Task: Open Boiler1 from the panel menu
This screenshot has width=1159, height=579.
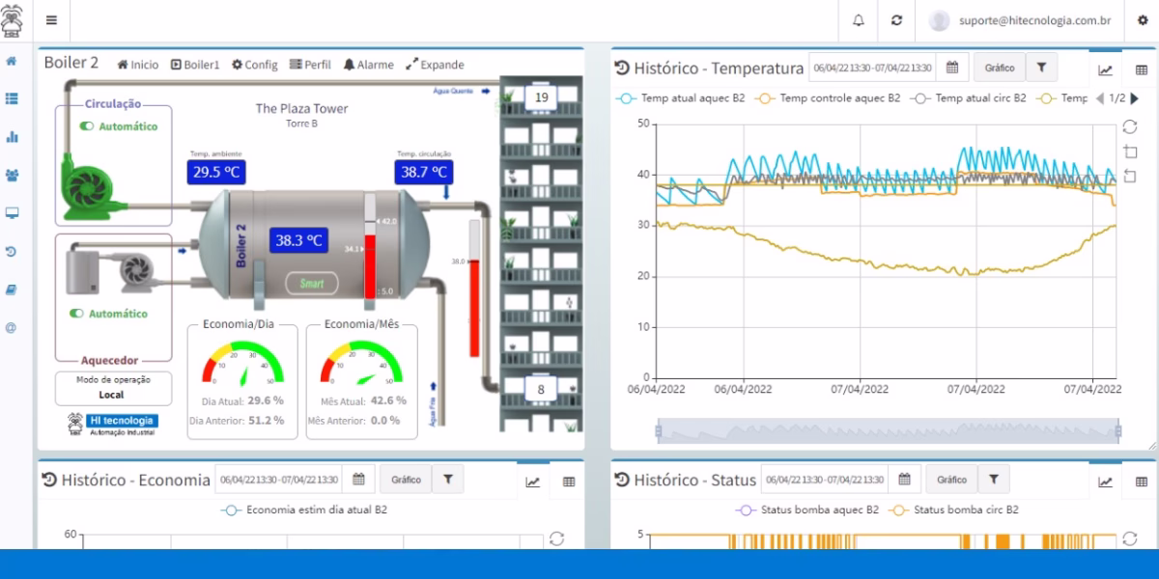Action: pos(195,65)
